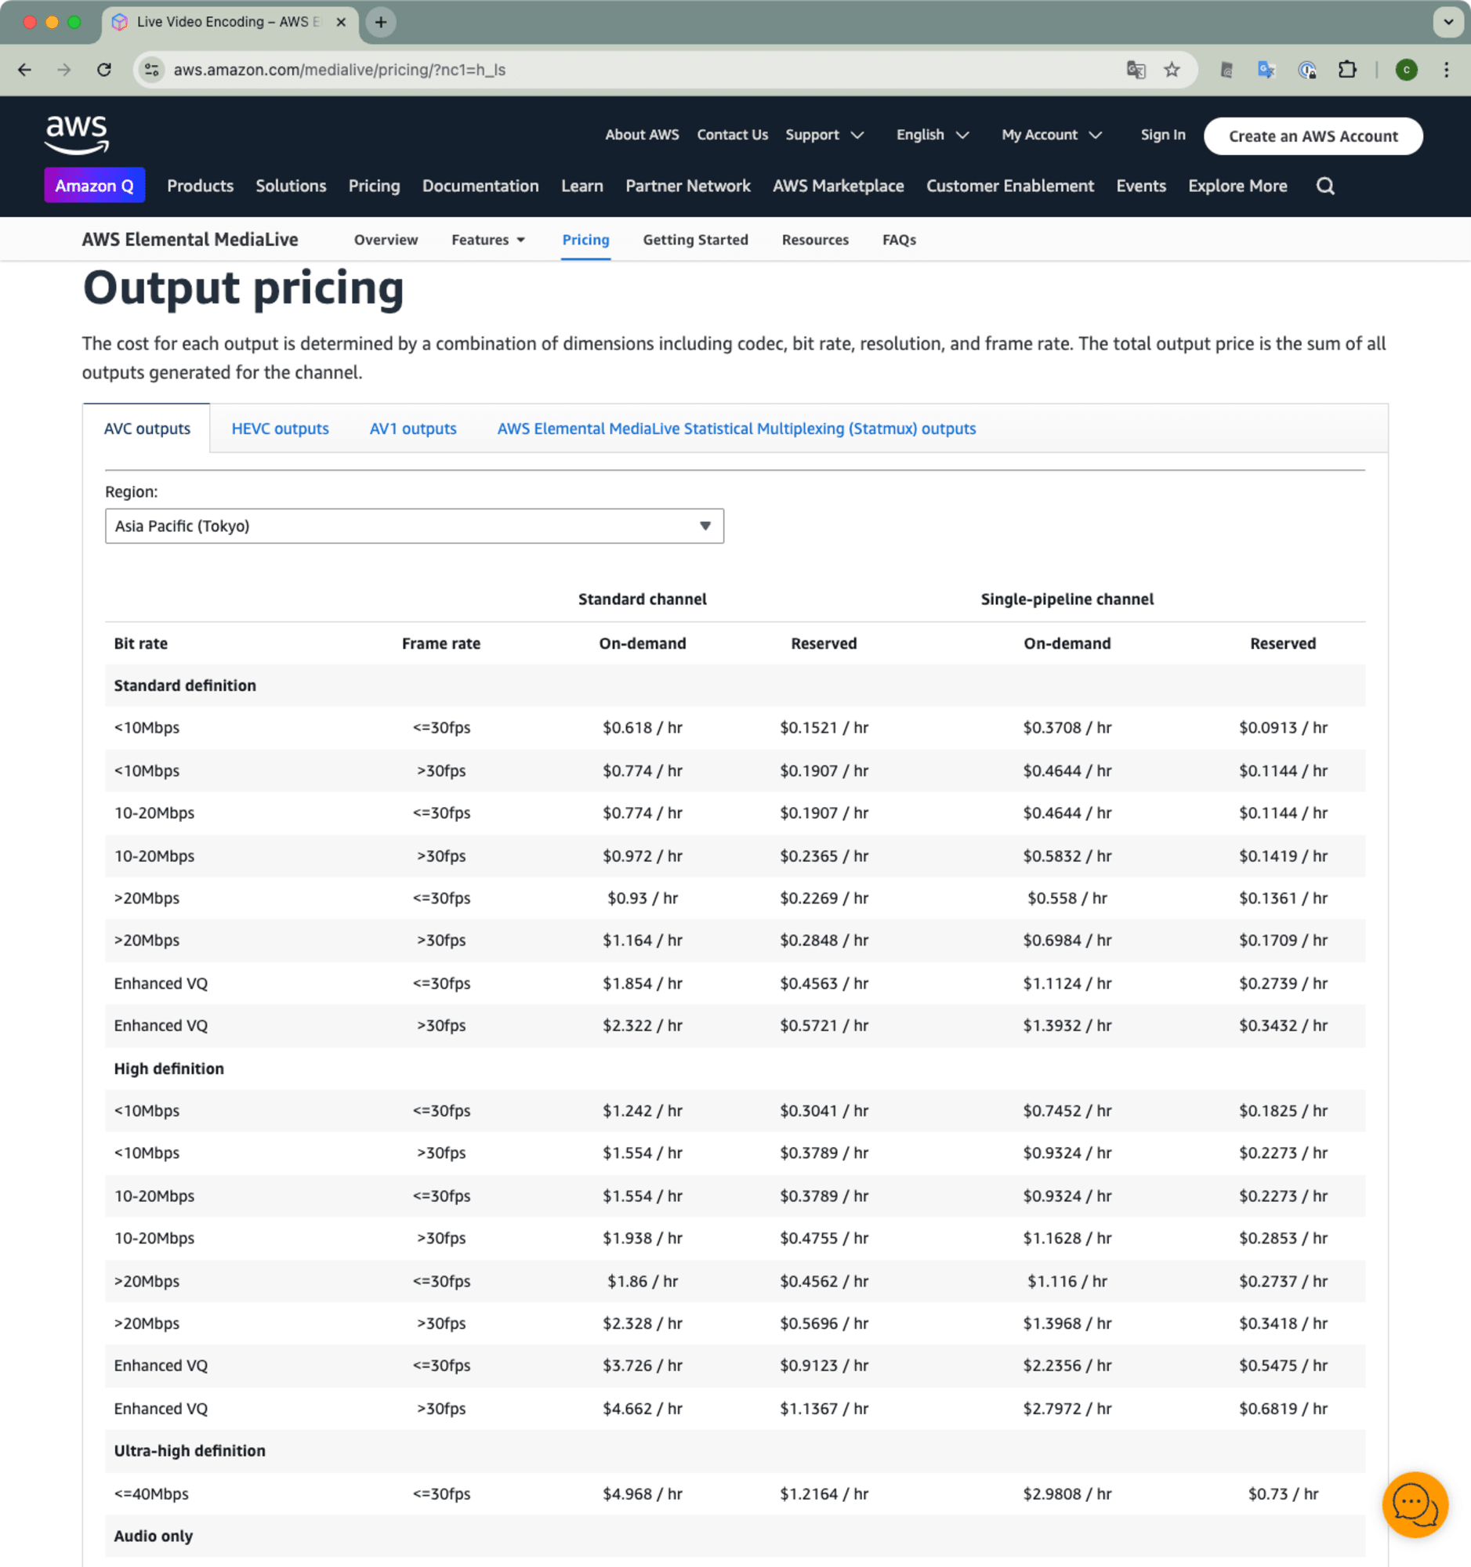Open the Extensions puzzle icon
The height and width of the screenshot is (1567, 1471).
tap(1347, 71)
